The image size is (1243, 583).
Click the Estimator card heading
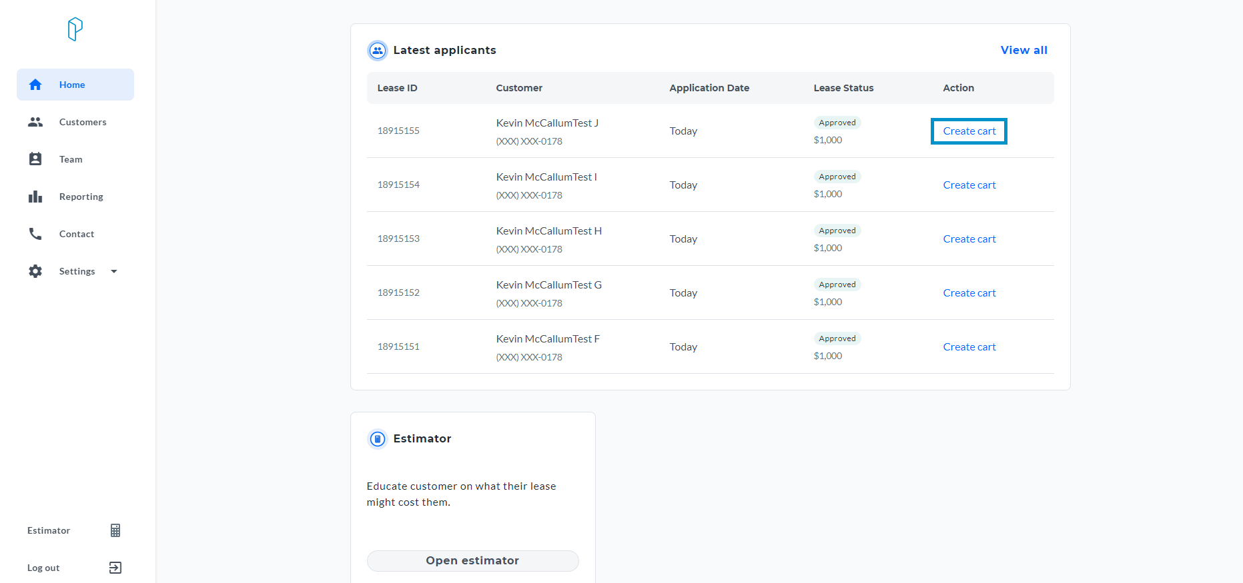(422, 438)
